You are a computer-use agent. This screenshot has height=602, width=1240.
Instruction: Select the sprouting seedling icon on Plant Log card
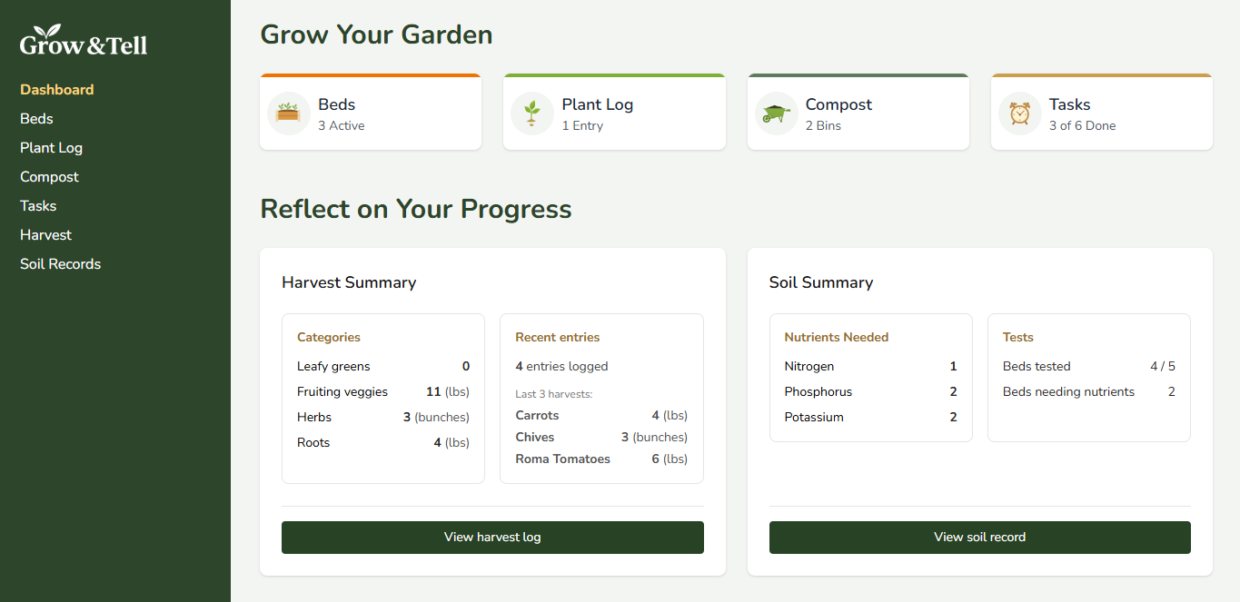pos(531,113)
